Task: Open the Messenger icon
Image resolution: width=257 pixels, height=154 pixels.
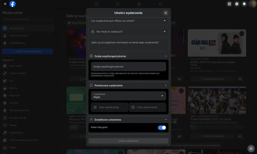Action: pyautogui.click(x=236, y=4)
